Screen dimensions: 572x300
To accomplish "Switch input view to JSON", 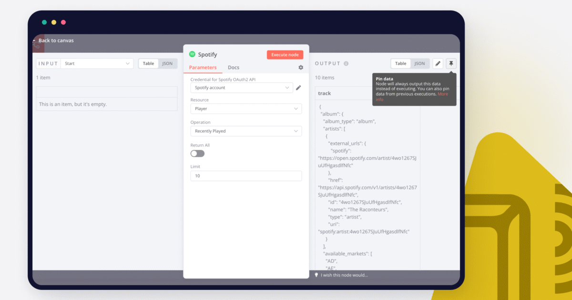I will click(x=167, y=63).
